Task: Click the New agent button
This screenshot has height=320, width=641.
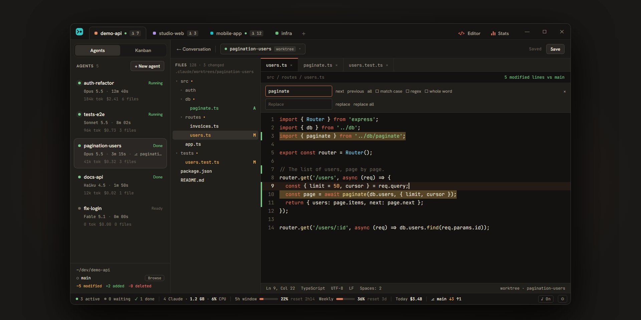Action: pos(147,66)
